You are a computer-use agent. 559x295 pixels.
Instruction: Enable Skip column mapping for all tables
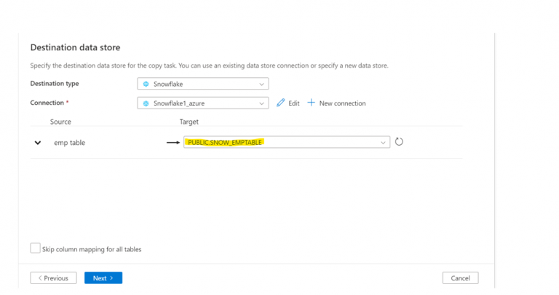tap(36, 248)
